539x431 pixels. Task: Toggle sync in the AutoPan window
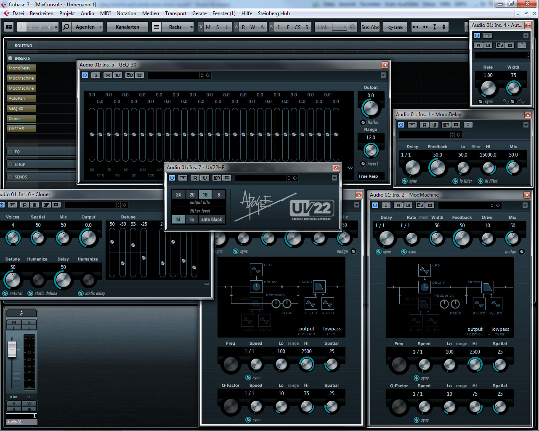coord(481,101)
